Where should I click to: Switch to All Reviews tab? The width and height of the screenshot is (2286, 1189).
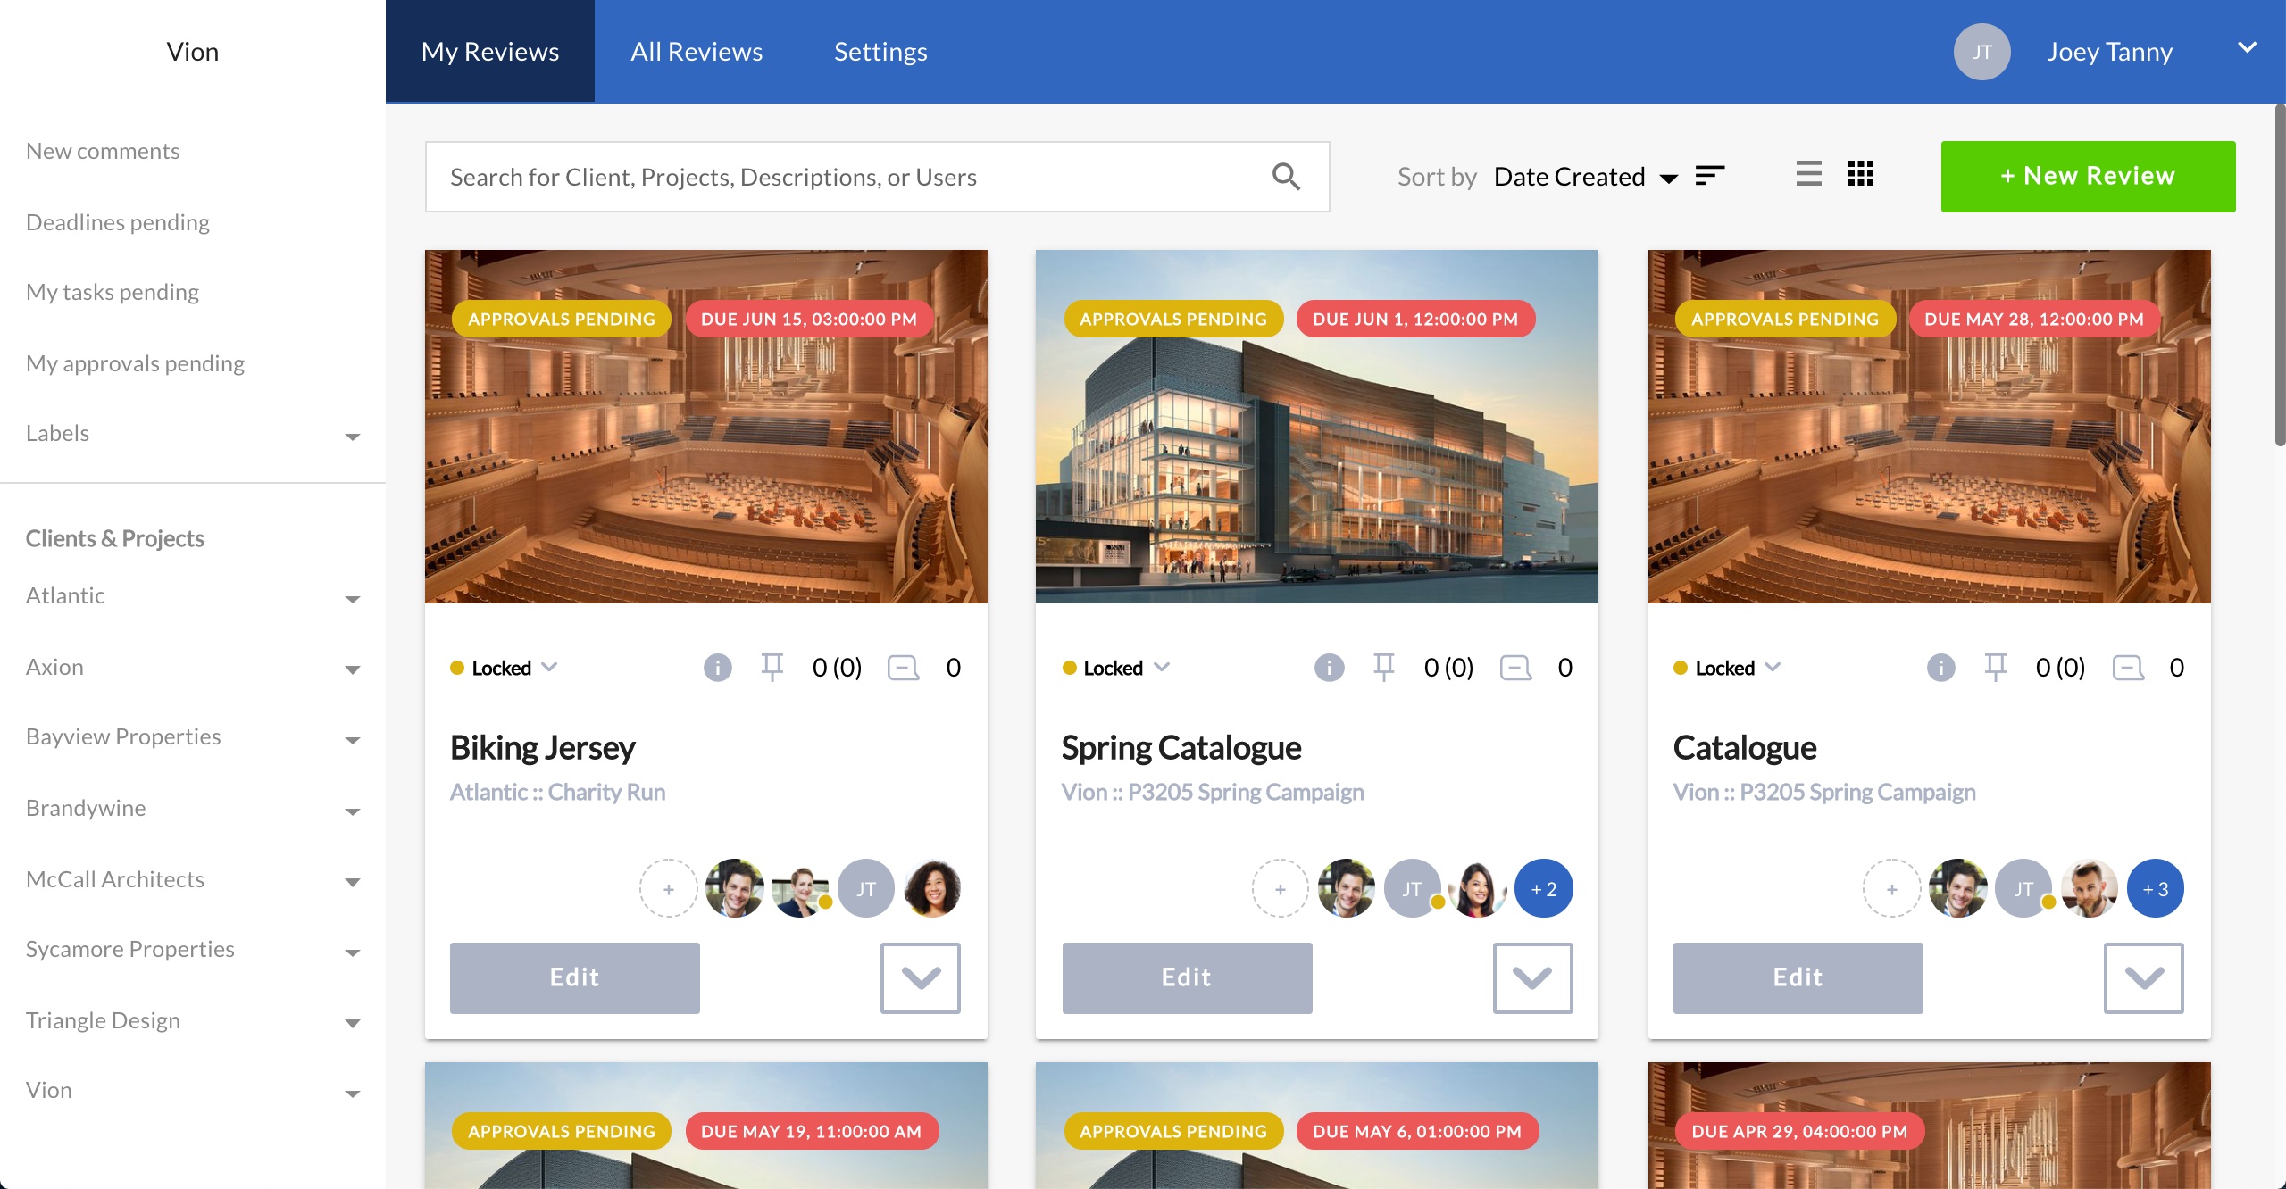point(697,52)
